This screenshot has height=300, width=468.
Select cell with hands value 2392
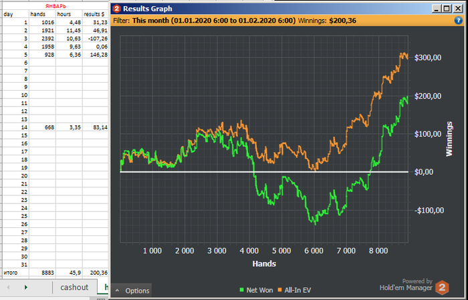(x=42, y=39)
